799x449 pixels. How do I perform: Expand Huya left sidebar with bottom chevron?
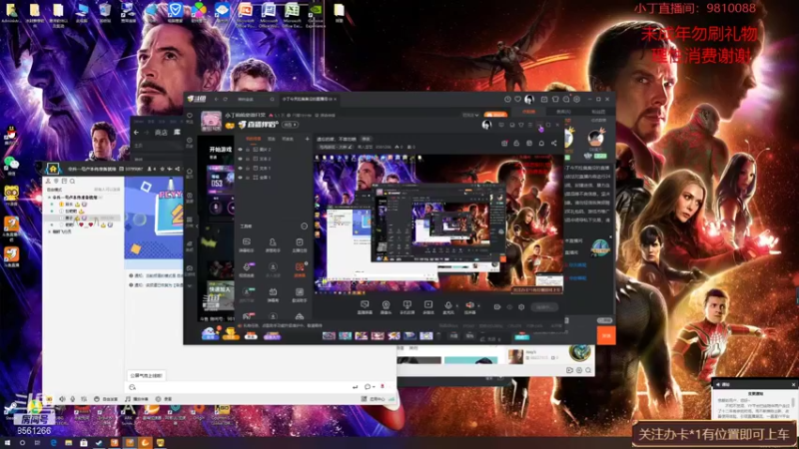(x=190, y=286)
